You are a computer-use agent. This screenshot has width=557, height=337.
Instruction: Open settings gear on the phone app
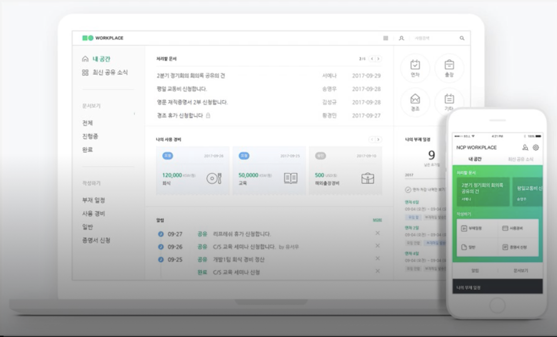tap(536, 147)
